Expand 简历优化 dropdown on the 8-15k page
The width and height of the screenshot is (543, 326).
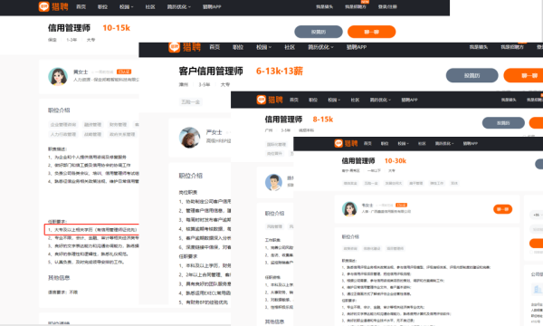click(x=380, y=100)
